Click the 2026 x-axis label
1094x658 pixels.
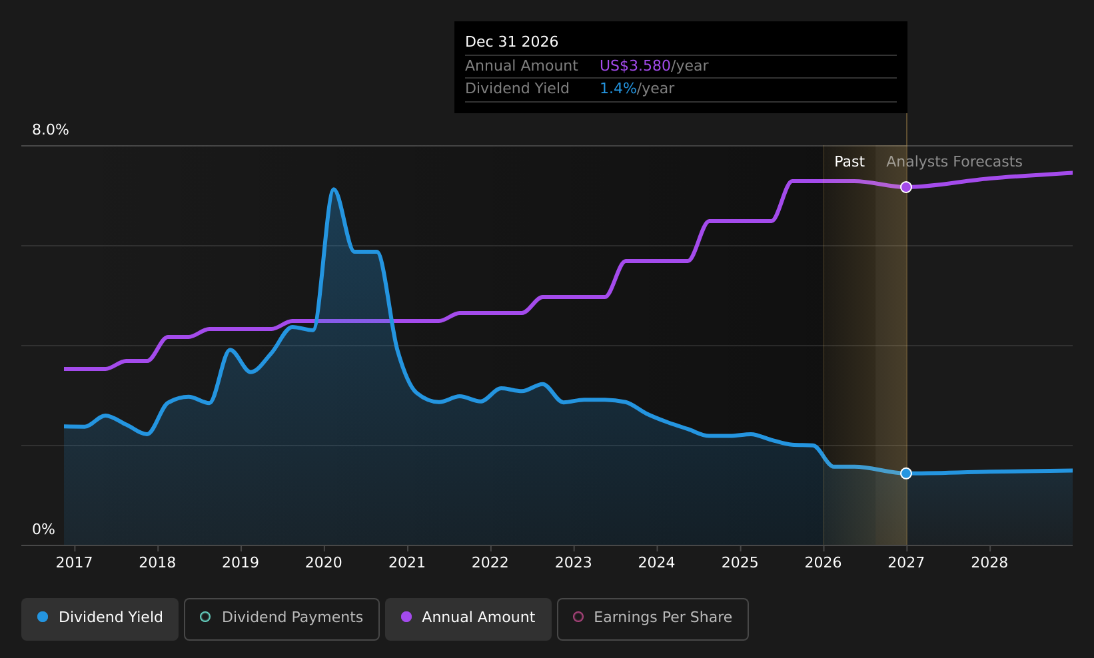click(823, 563)
